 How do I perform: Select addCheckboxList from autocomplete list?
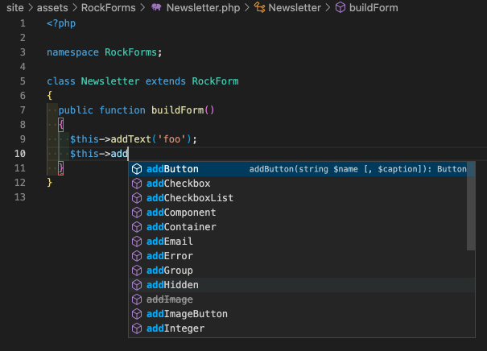point(190,198)
